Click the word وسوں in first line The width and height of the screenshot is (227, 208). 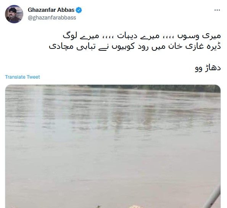click(x=188, y=36)
